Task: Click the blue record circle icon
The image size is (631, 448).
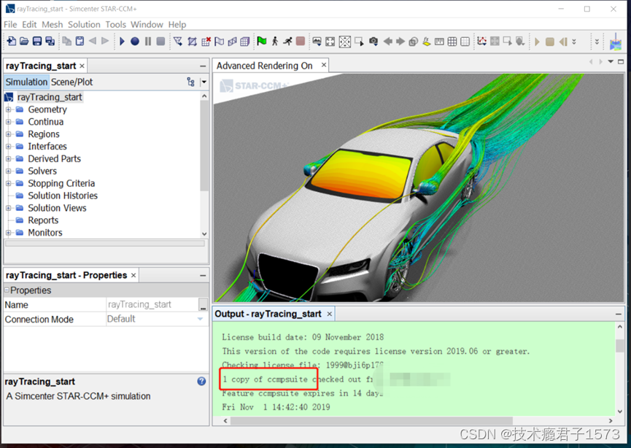Action: pos(135,41)
